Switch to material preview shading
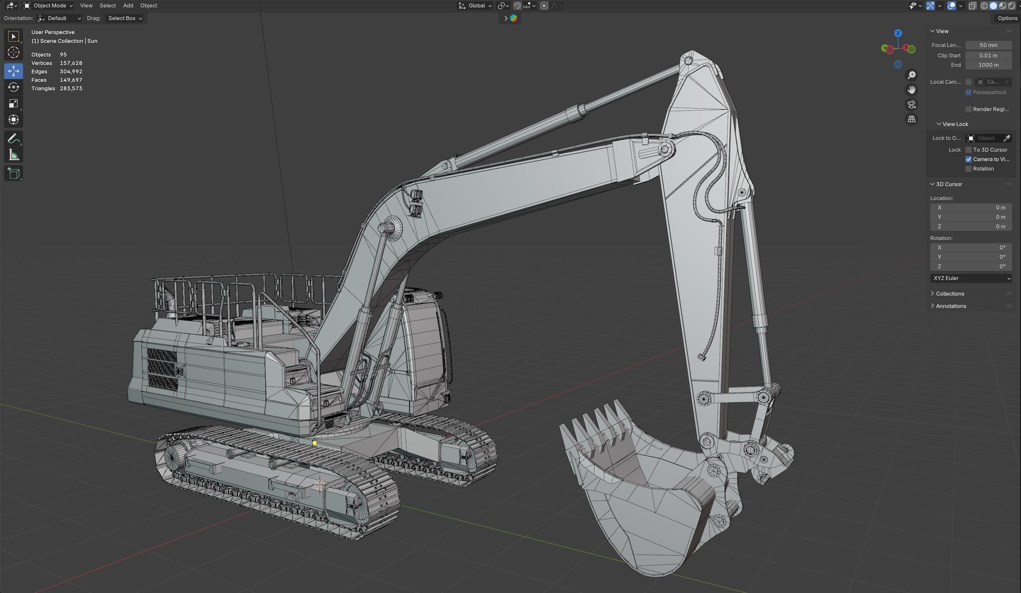 coord(1003,5)
